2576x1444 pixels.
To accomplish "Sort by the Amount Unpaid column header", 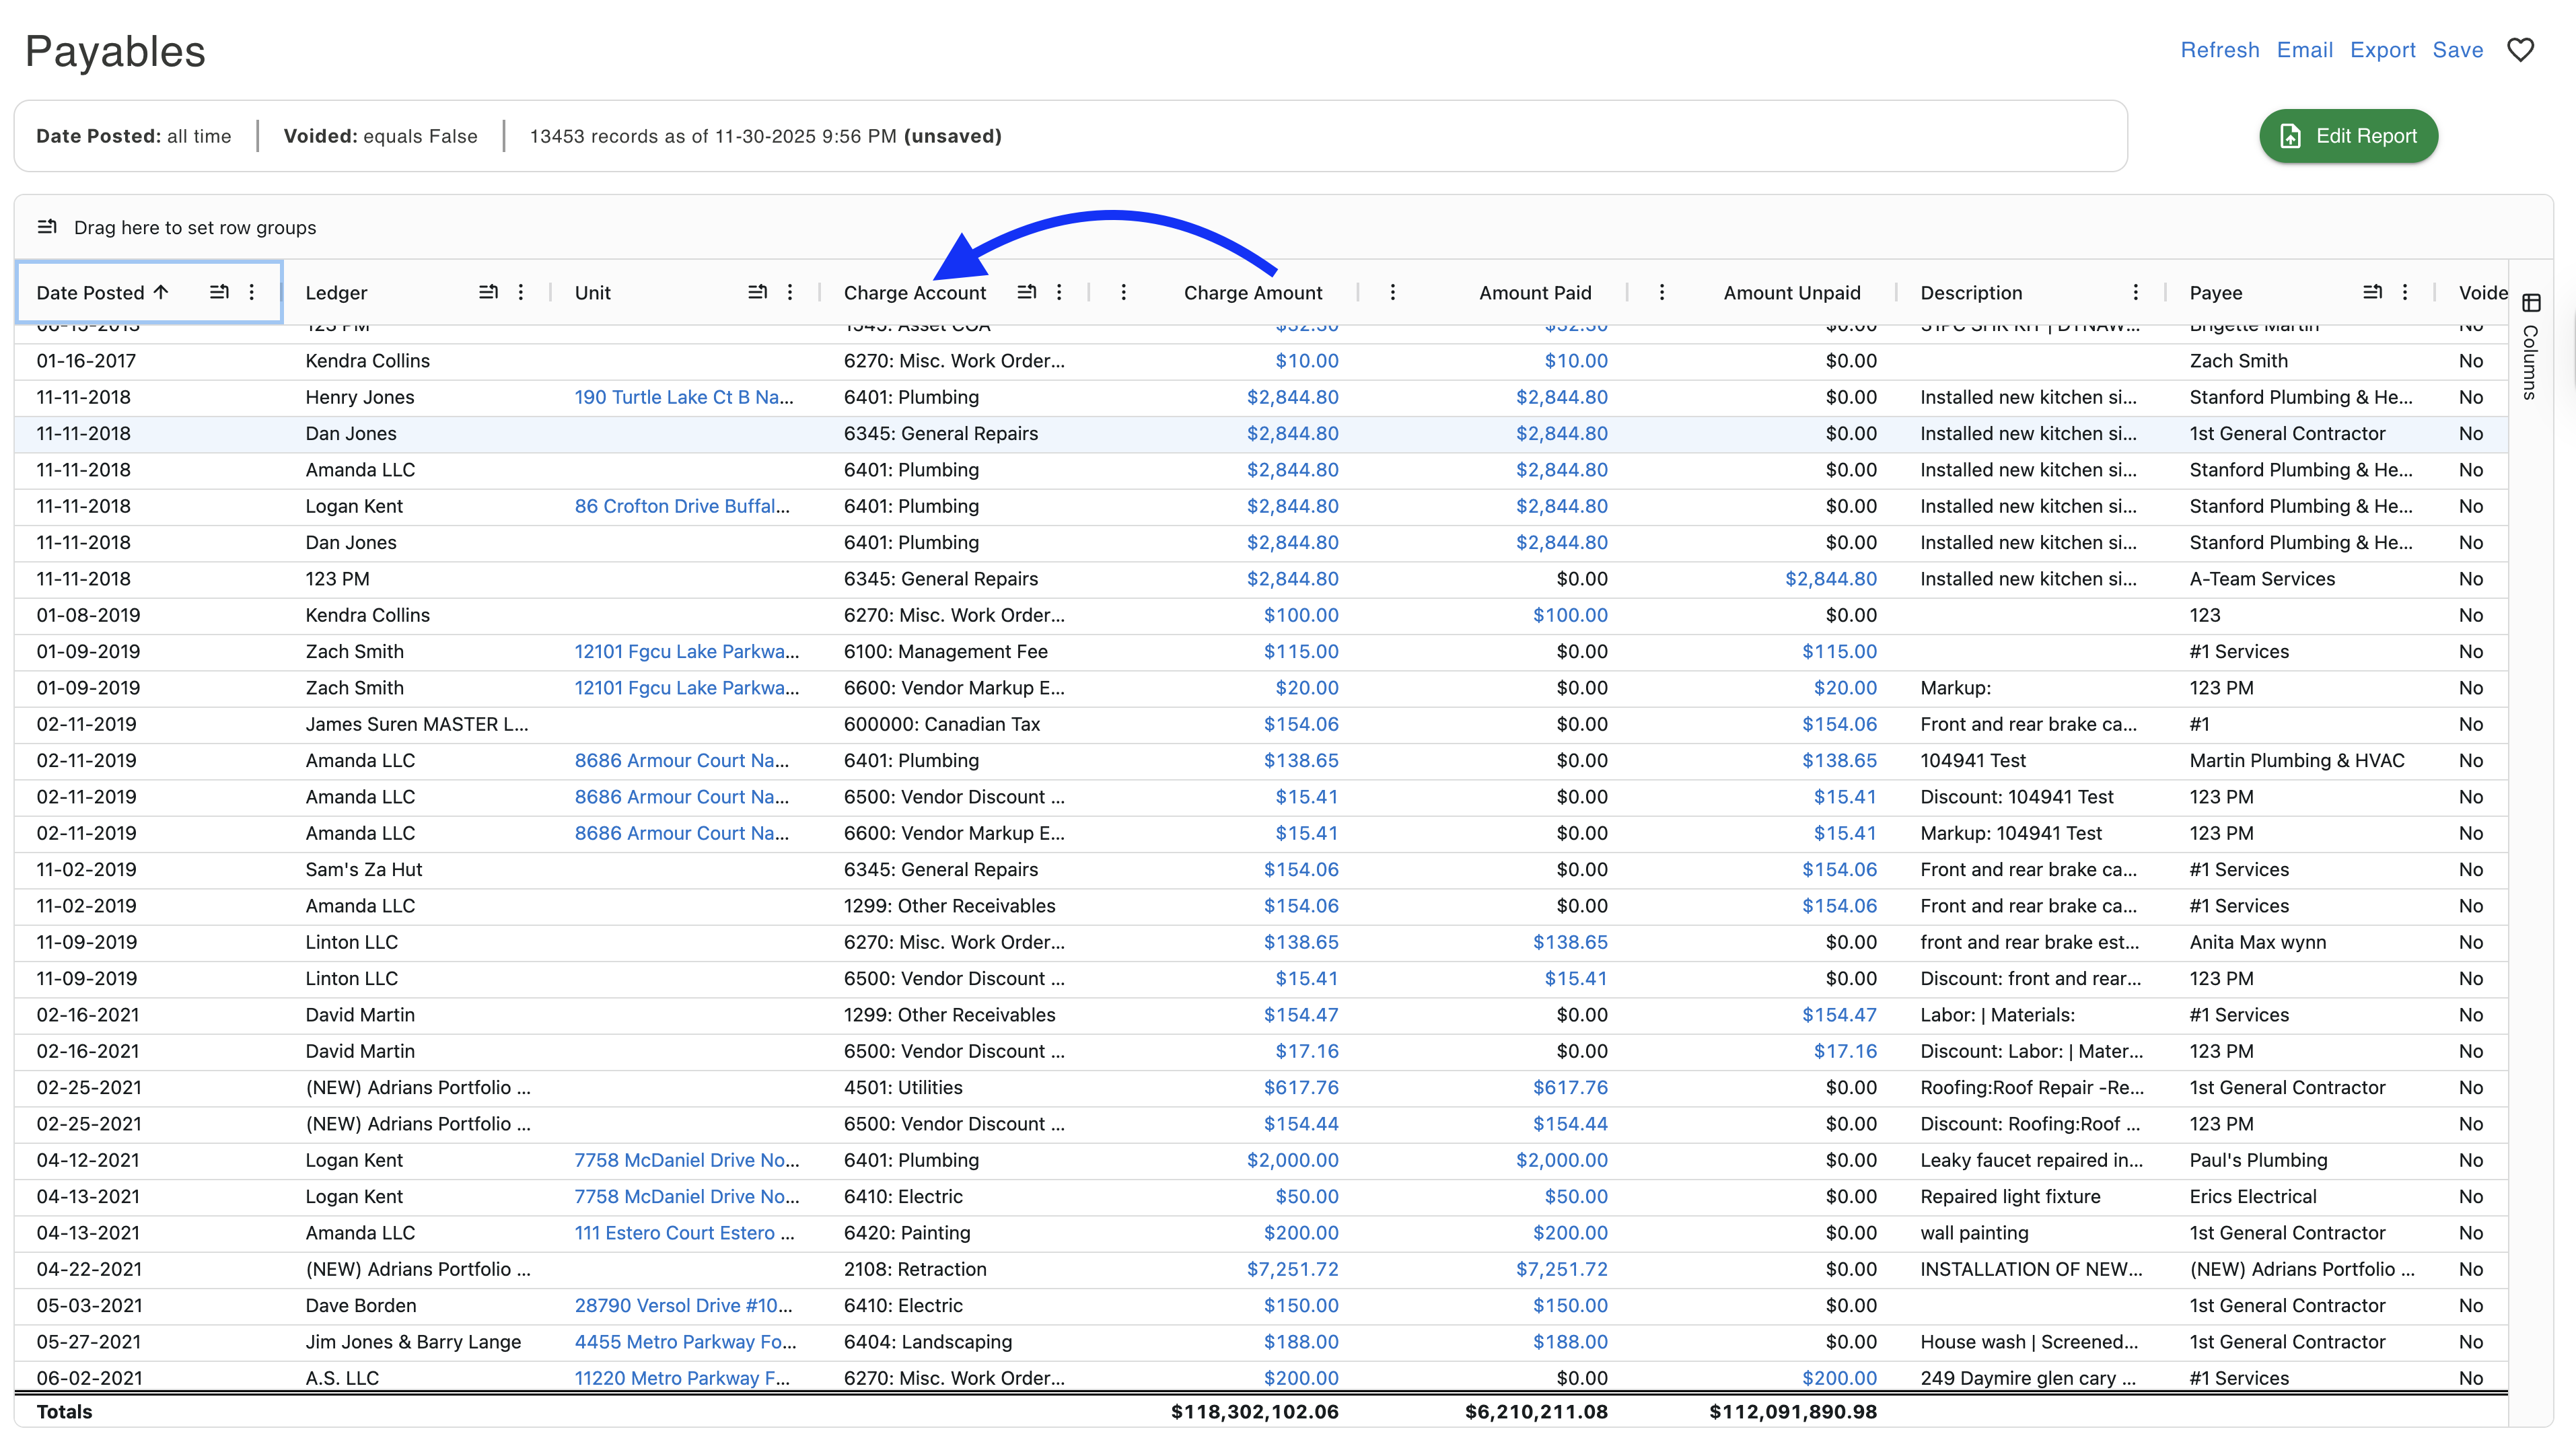I will pos(1791,293).
